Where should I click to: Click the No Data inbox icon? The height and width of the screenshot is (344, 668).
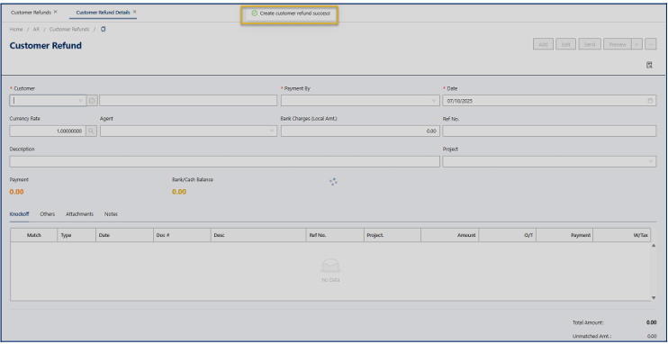coord(330,266)
